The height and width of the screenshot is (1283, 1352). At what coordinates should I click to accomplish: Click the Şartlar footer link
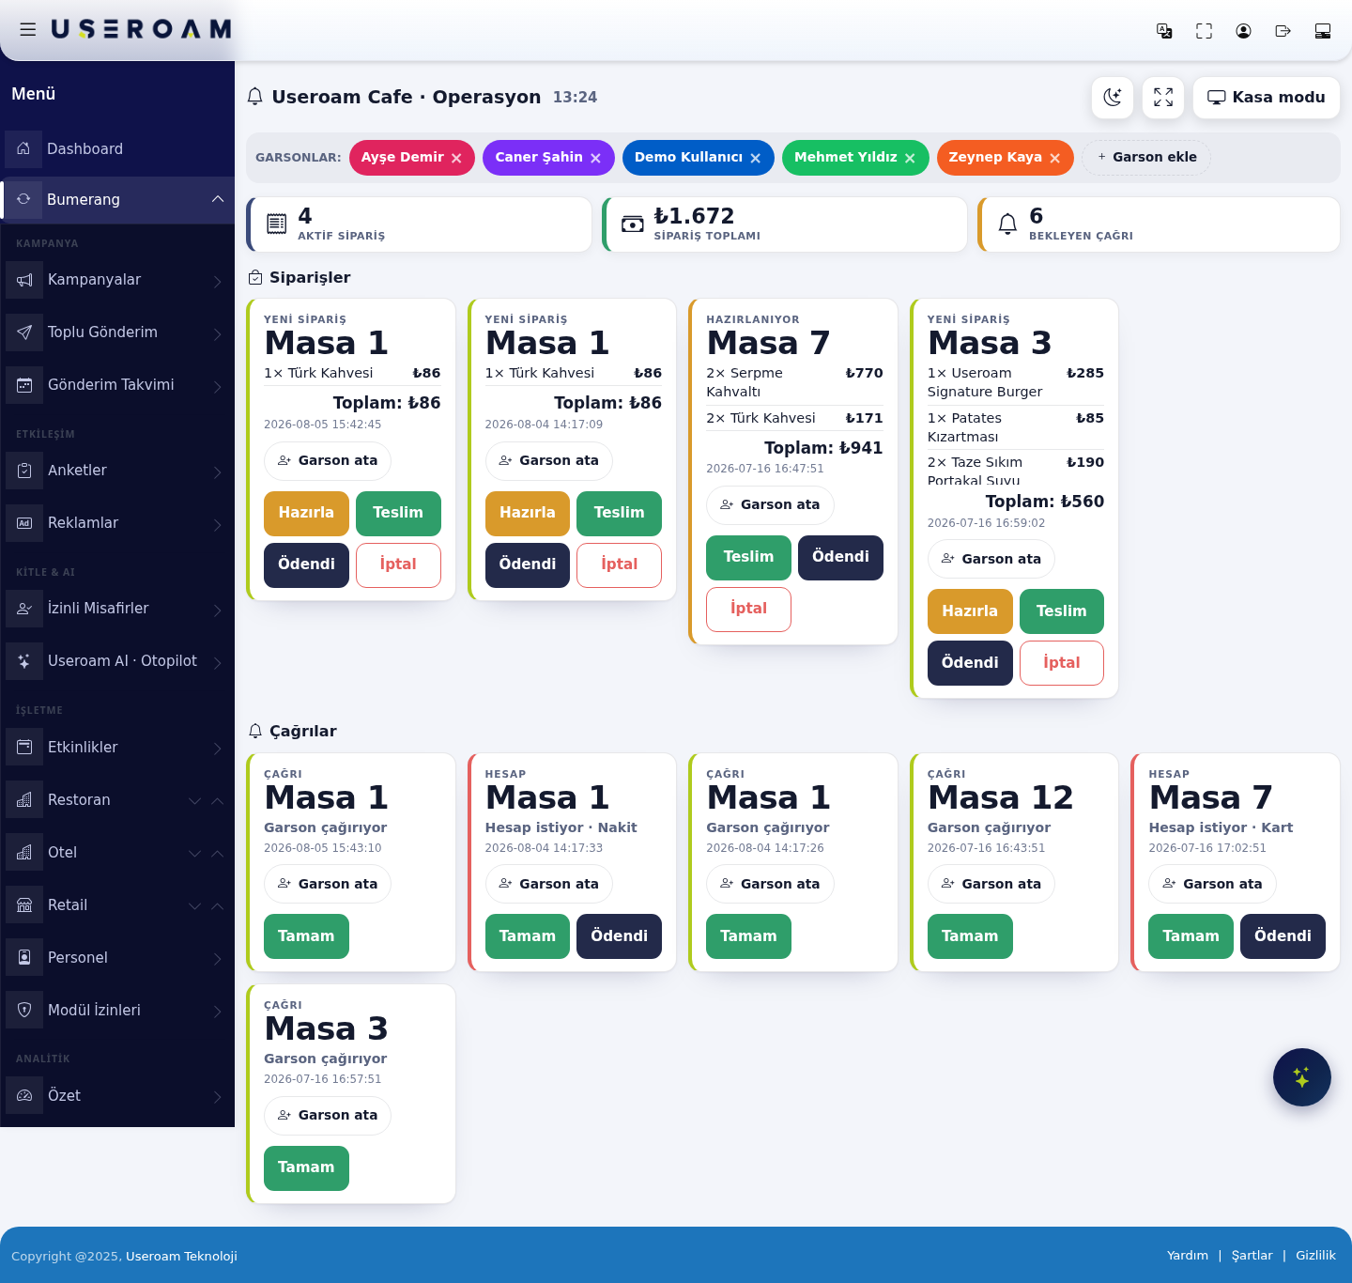[x=1252, y=1256]
